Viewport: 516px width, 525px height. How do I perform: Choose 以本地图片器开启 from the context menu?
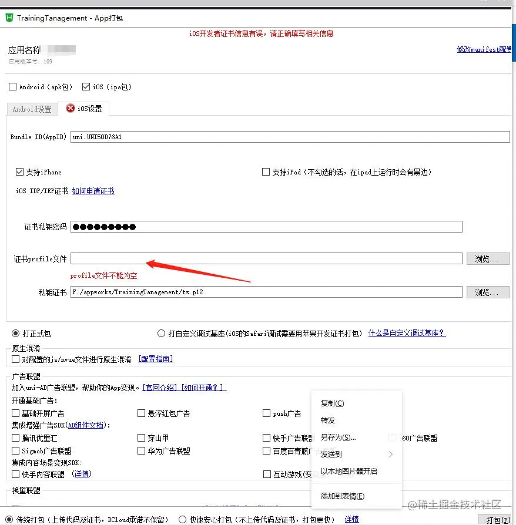coord(357,472)
